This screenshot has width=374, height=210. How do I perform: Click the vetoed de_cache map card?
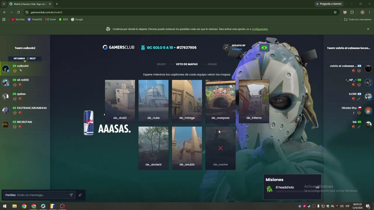(x=221, y=148)
